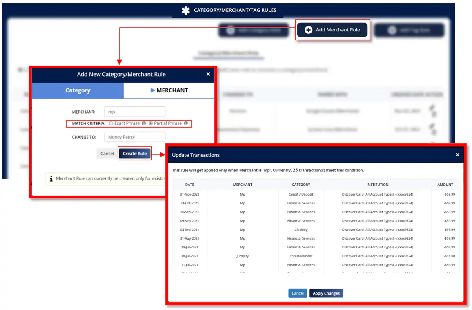Select the Exact Phrase radio button
This screenshot has height=310, width=472.
tap(111, 123)
